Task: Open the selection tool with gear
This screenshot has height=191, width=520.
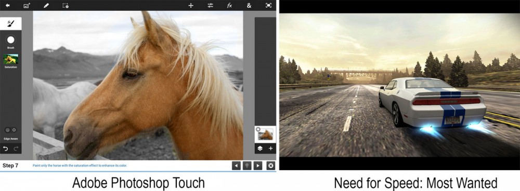Action: click(x=66, y=5)
